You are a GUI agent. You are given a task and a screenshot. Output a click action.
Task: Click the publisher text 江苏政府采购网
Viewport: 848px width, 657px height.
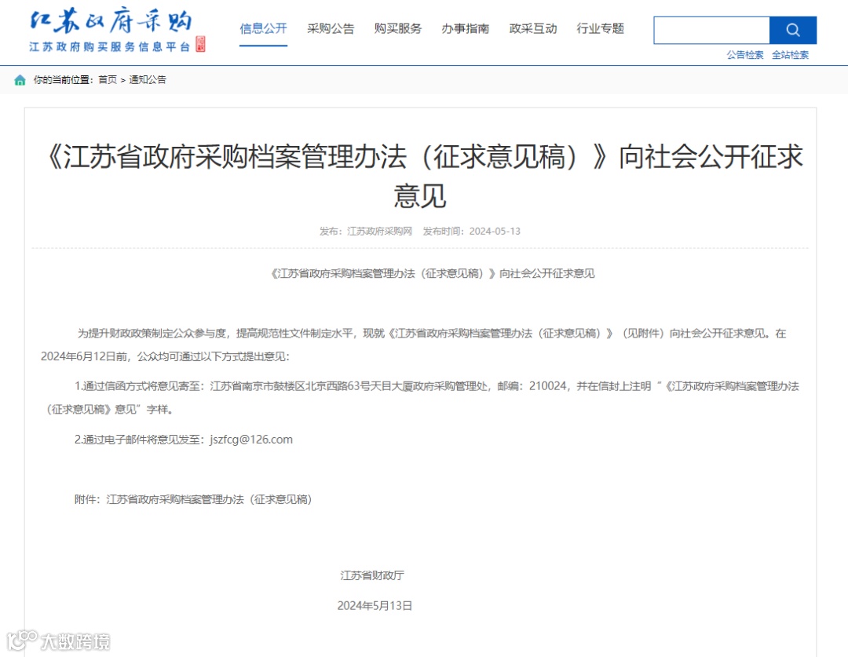[380, 232]
